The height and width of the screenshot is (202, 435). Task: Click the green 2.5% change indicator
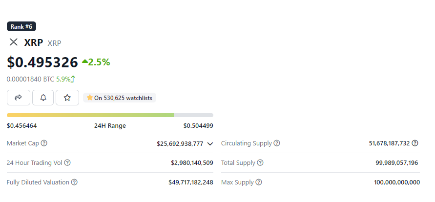click(96, 62)
